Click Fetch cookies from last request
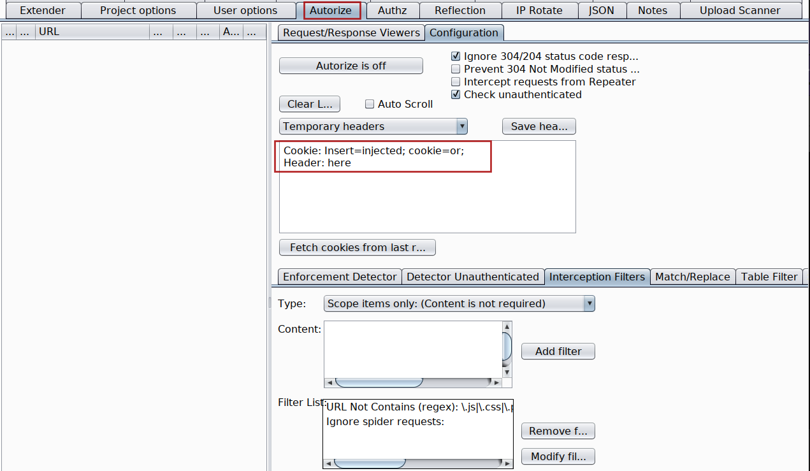The width and height of the screenshot is (810, 471). tap(358, 247)
